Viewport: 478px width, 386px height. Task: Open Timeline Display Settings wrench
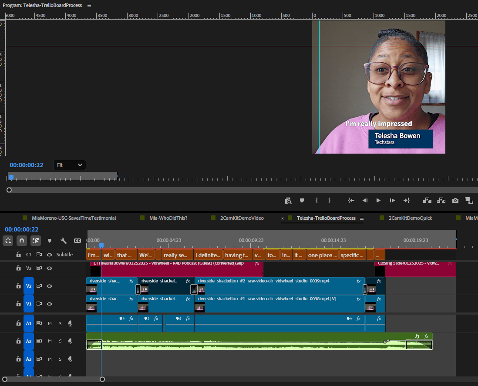click(x=64, y=241)
